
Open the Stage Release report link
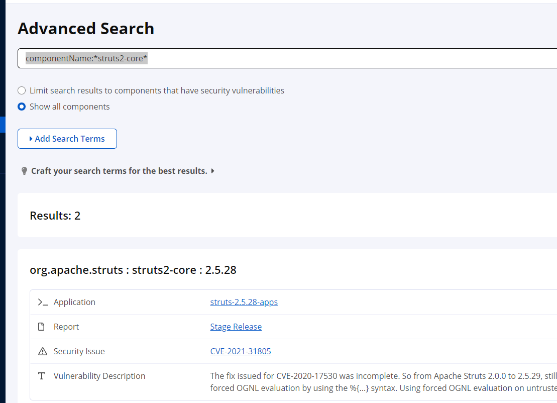236,327
